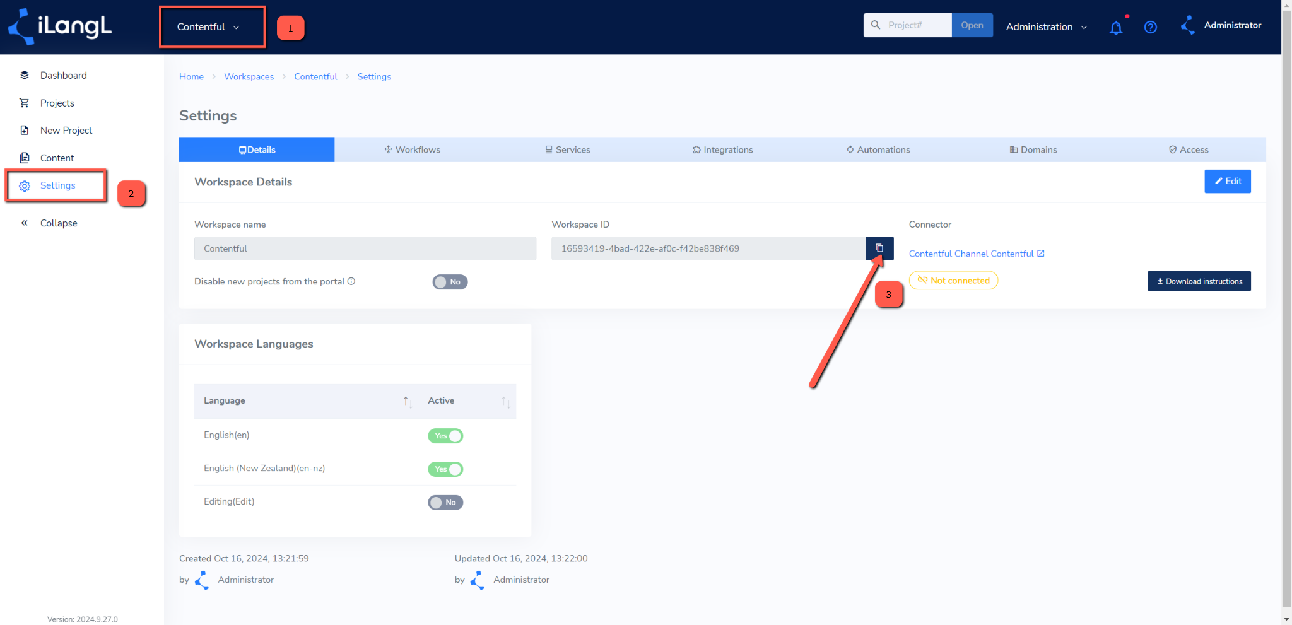This screenshot has width=1292, height=625.
Task: Toggle English (New Zealand) active switch
Action: click(x=445, y=469)
